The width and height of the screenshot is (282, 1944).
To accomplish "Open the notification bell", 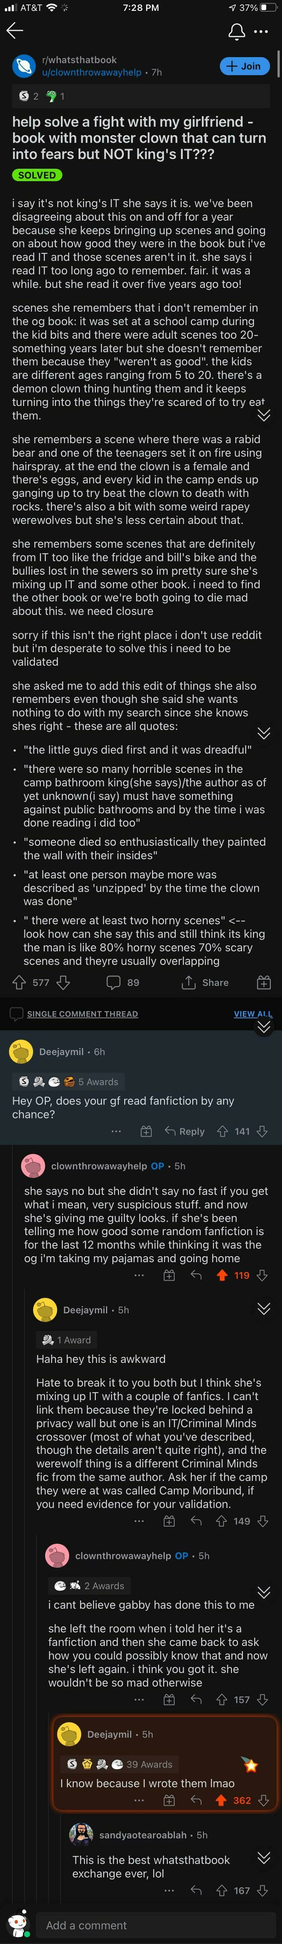I will pos(236,31).
